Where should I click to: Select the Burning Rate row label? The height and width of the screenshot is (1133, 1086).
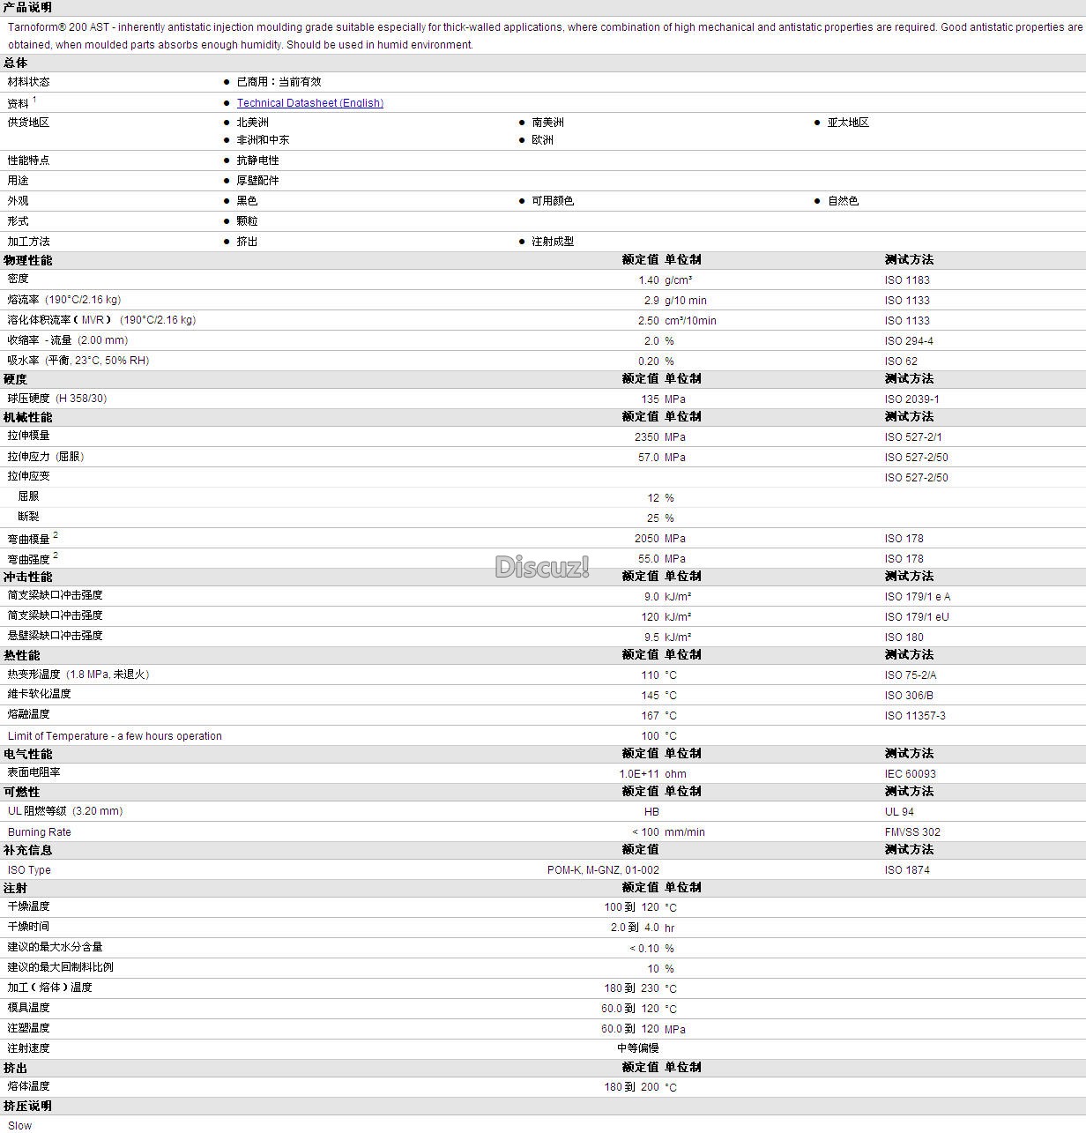point(40,832)
